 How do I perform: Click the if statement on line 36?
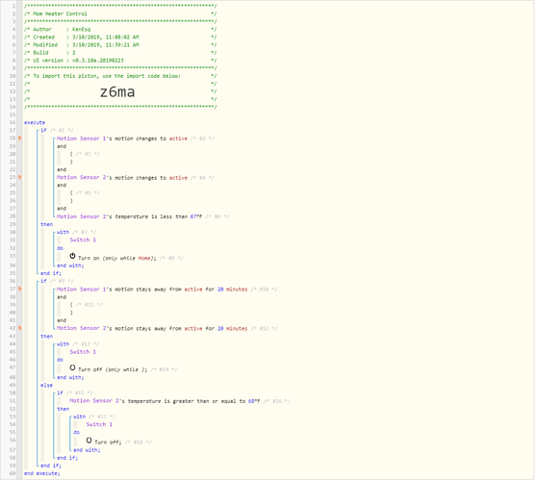point(43,281)
